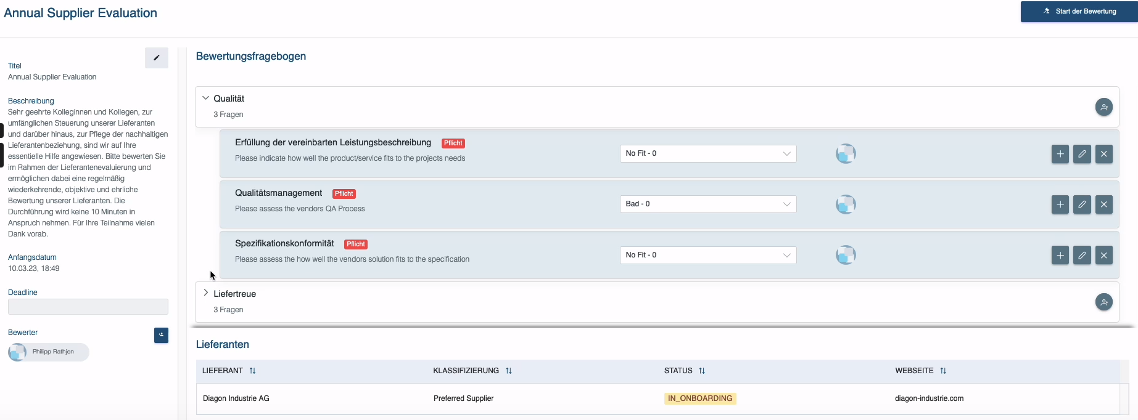Click the add Bewerter icon button
This screenshot has width=1138, height=420.
(x=161, y=335)
